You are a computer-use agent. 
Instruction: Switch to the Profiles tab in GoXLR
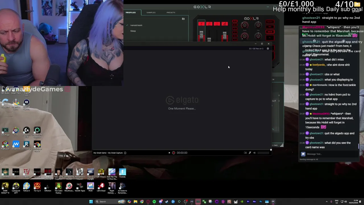coord(131,13)
